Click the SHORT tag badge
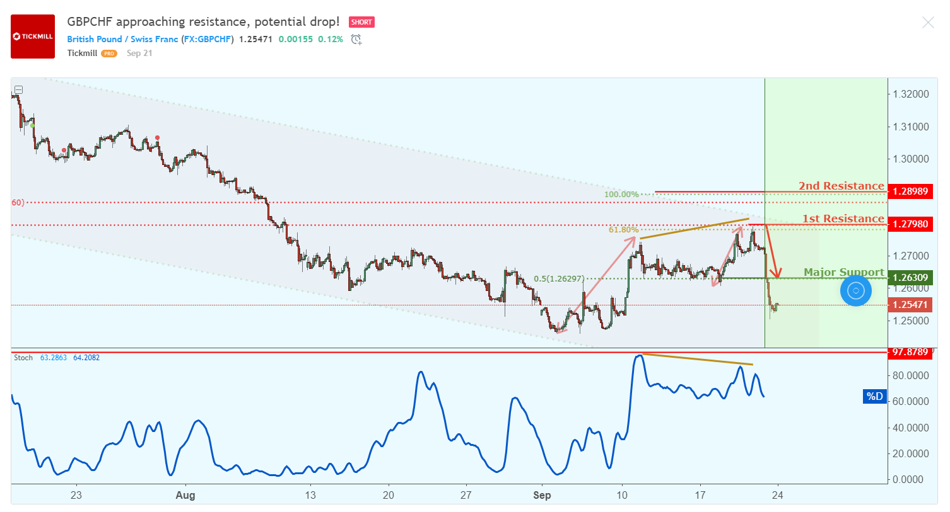 pyautogui.click(x=361, y=22)
